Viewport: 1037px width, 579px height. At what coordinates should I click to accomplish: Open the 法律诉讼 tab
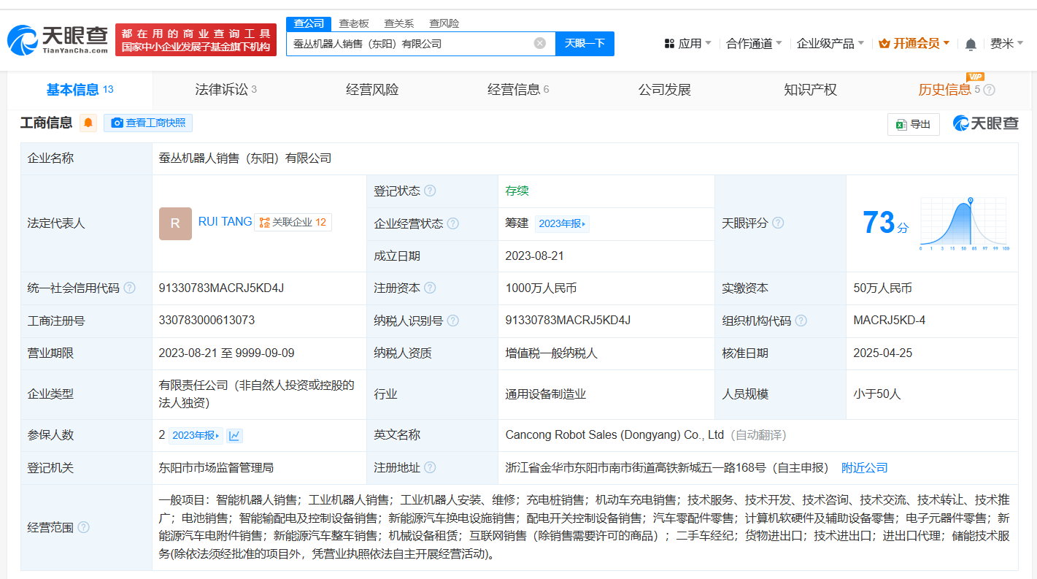click(225, 90)
